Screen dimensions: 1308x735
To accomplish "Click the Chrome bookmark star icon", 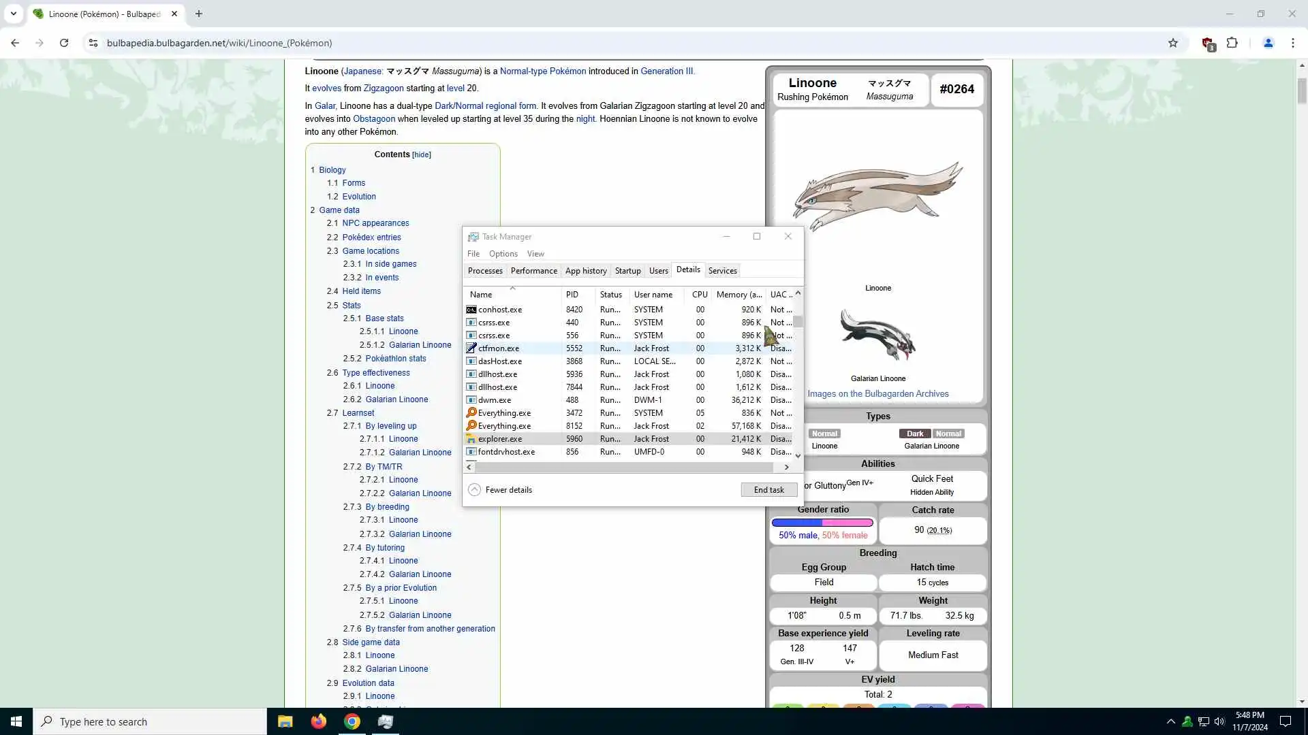I will (x=1172, y=43).
